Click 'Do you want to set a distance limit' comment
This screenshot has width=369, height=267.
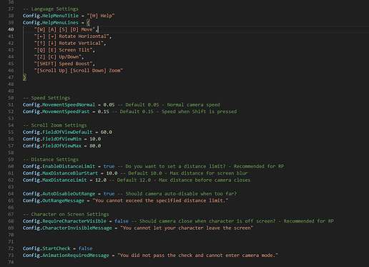(175, 166)
